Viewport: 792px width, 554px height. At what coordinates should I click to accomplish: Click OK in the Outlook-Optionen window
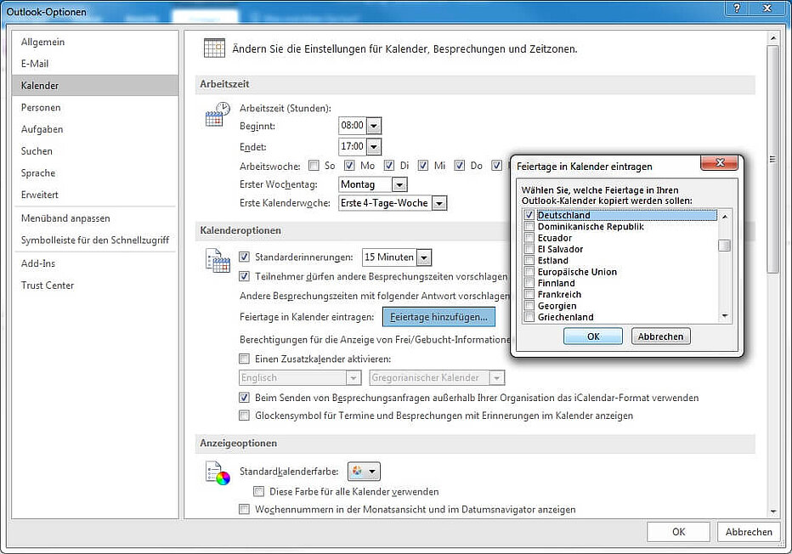(679, 532)
